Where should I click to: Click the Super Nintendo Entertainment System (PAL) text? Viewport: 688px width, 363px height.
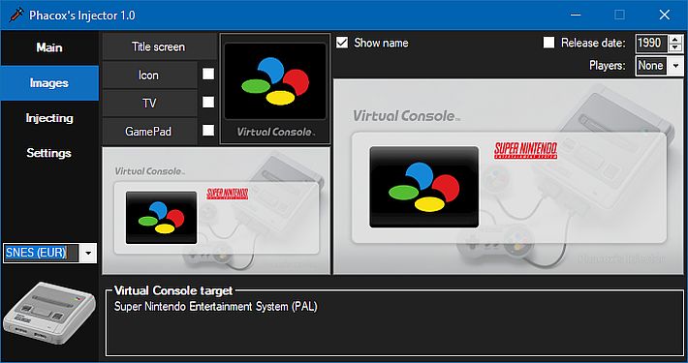215,306
